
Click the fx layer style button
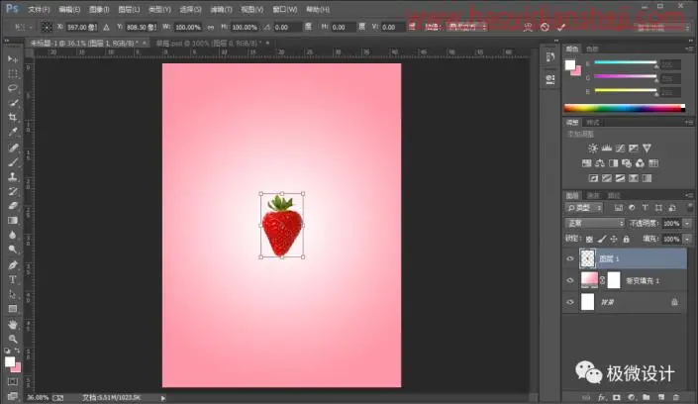pos(601,397)
